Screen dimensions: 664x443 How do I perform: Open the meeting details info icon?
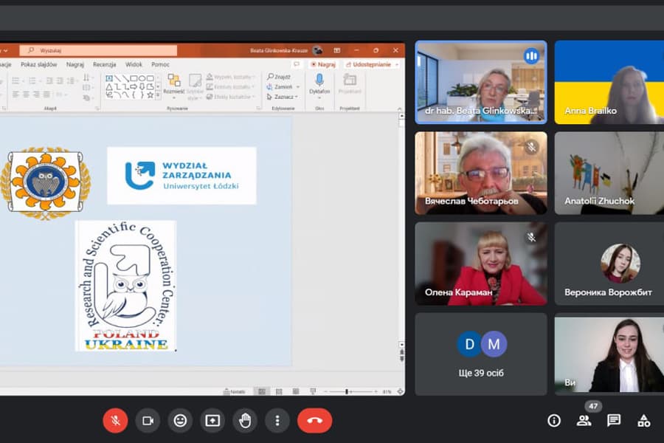[x=554, y=420]
